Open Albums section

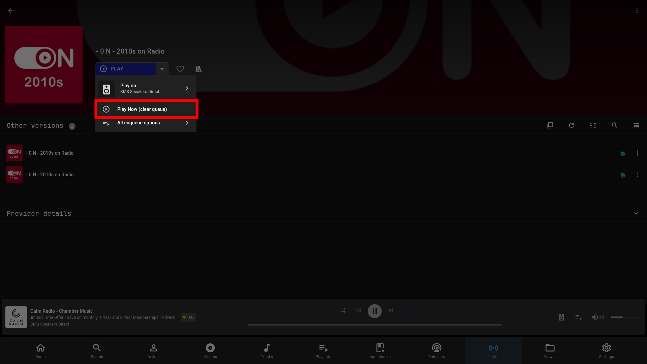click(210, 351)
